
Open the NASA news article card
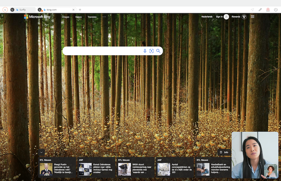135,167
